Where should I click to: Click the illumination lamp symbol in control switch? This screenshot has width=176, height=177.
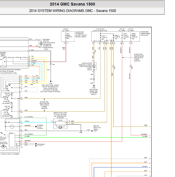pos(12,127)
